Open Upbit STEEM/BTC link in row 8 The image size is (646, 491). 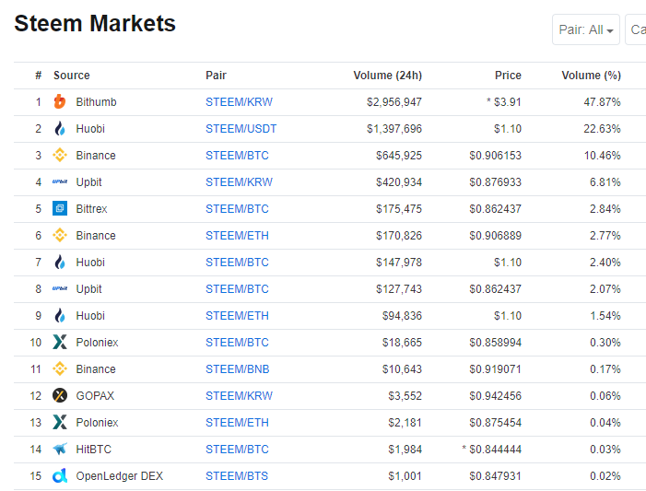(237, 289)
